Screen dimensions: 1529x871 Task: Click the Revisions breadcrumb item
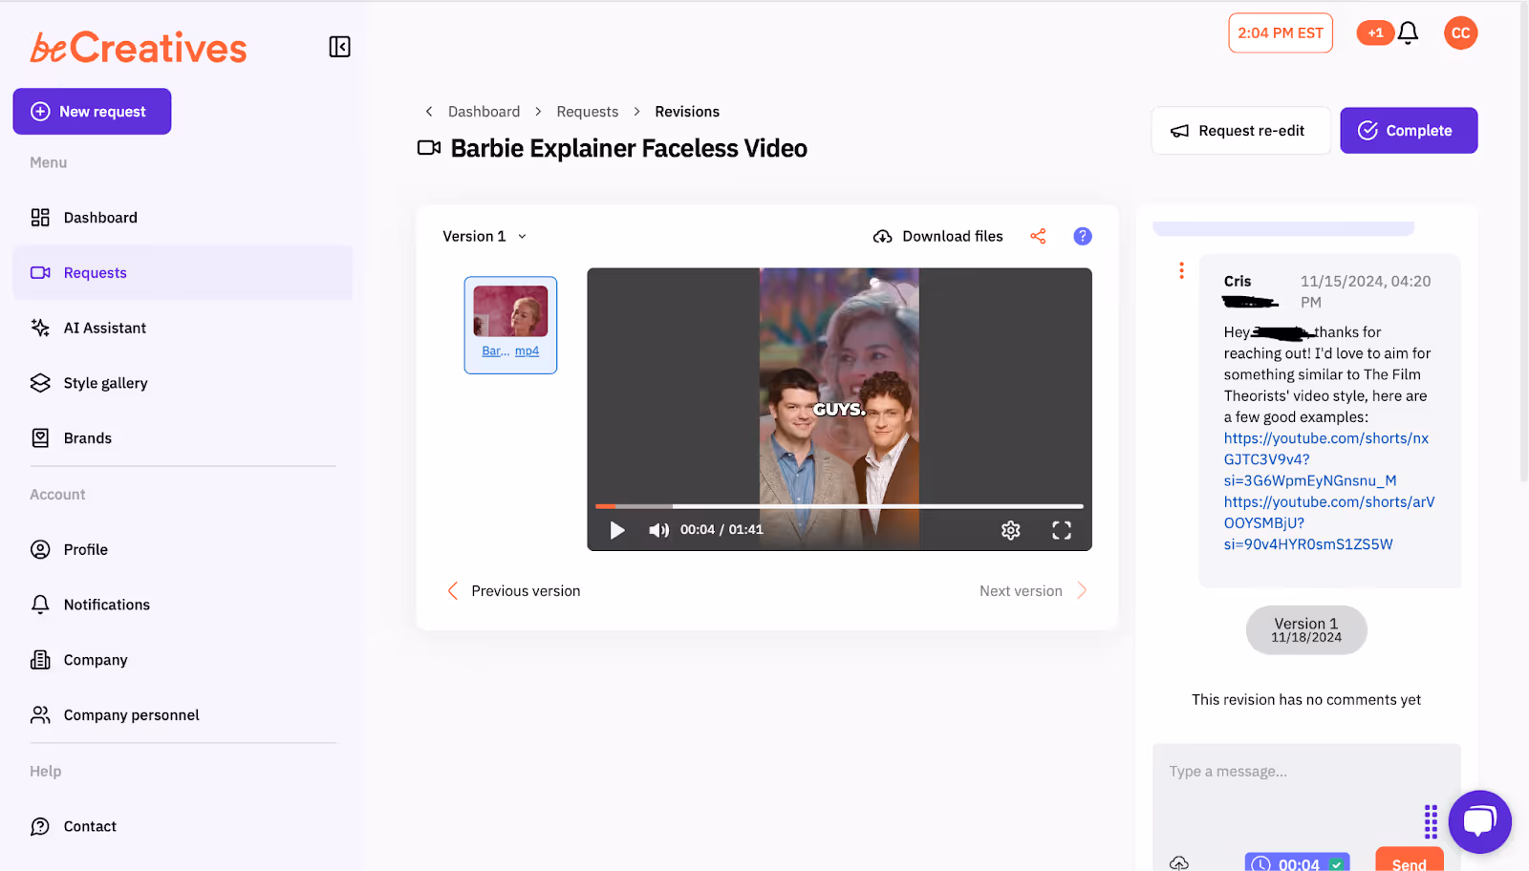[x=687, y=112]
